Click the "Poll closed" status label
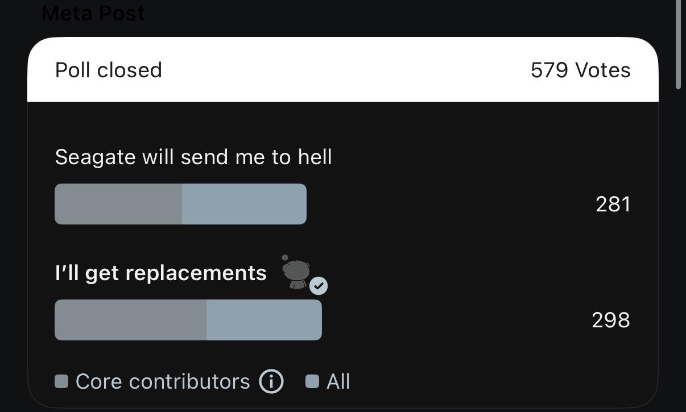686x412 pixels. pyautogui.click(x=109, y=70)
